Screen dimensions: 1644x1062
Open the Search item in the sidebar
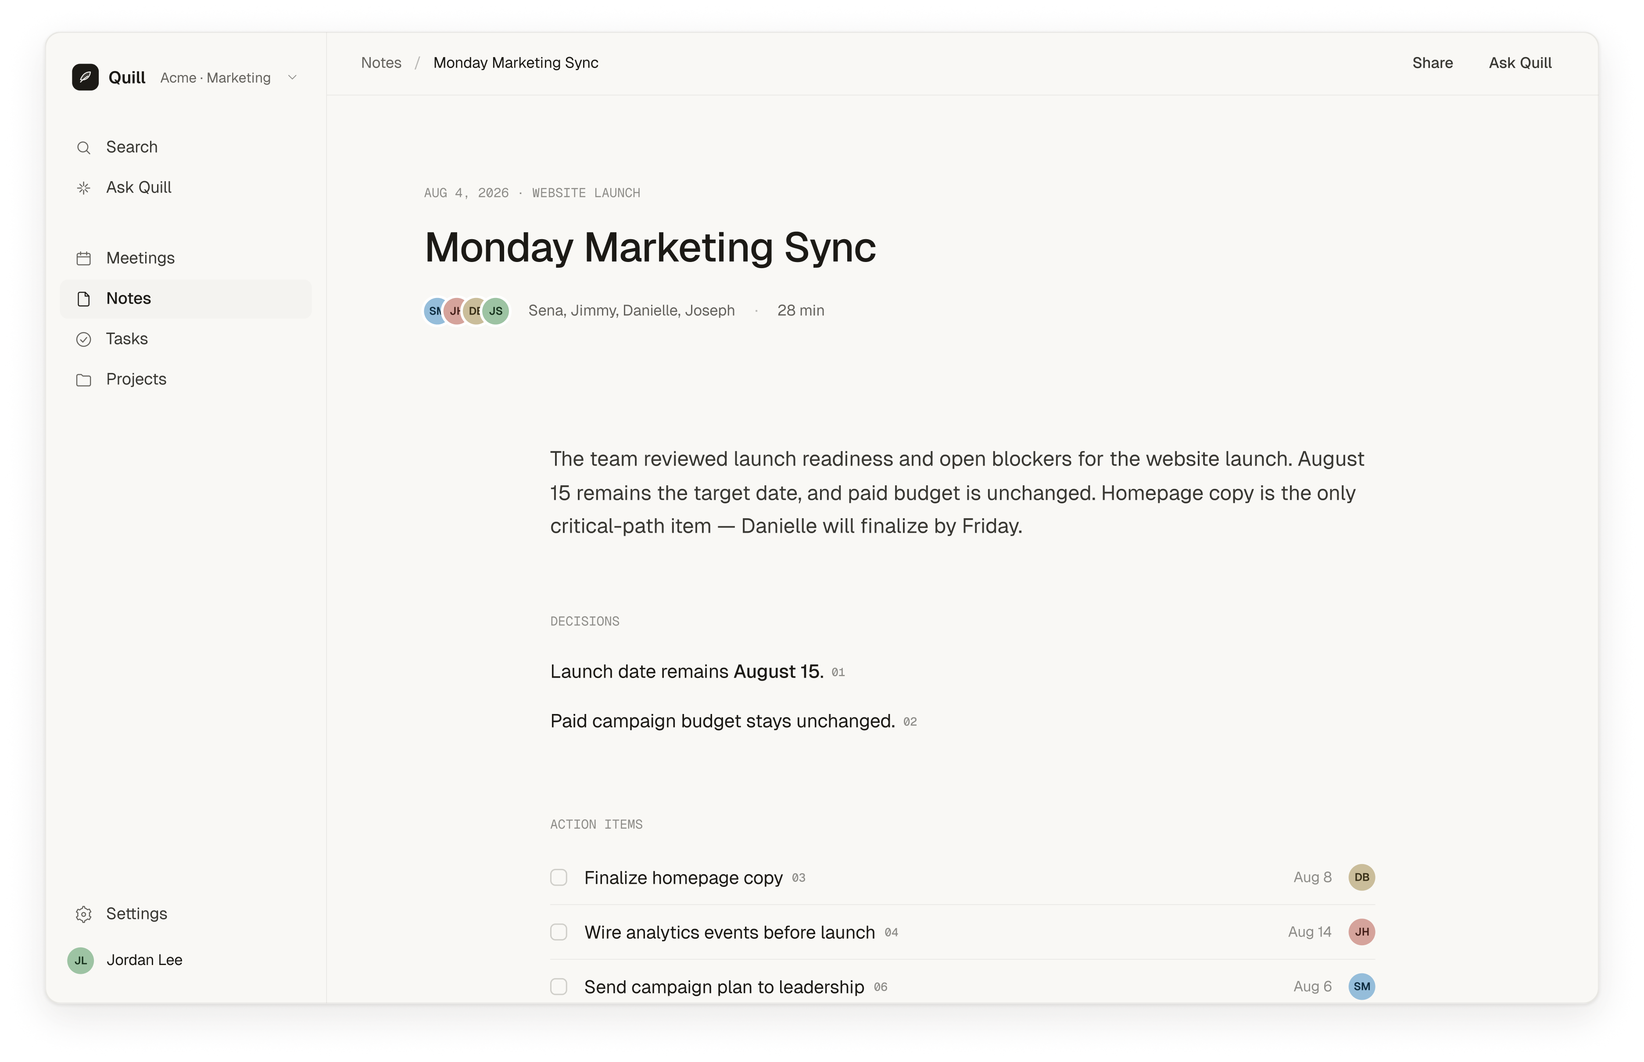(186, 147)
